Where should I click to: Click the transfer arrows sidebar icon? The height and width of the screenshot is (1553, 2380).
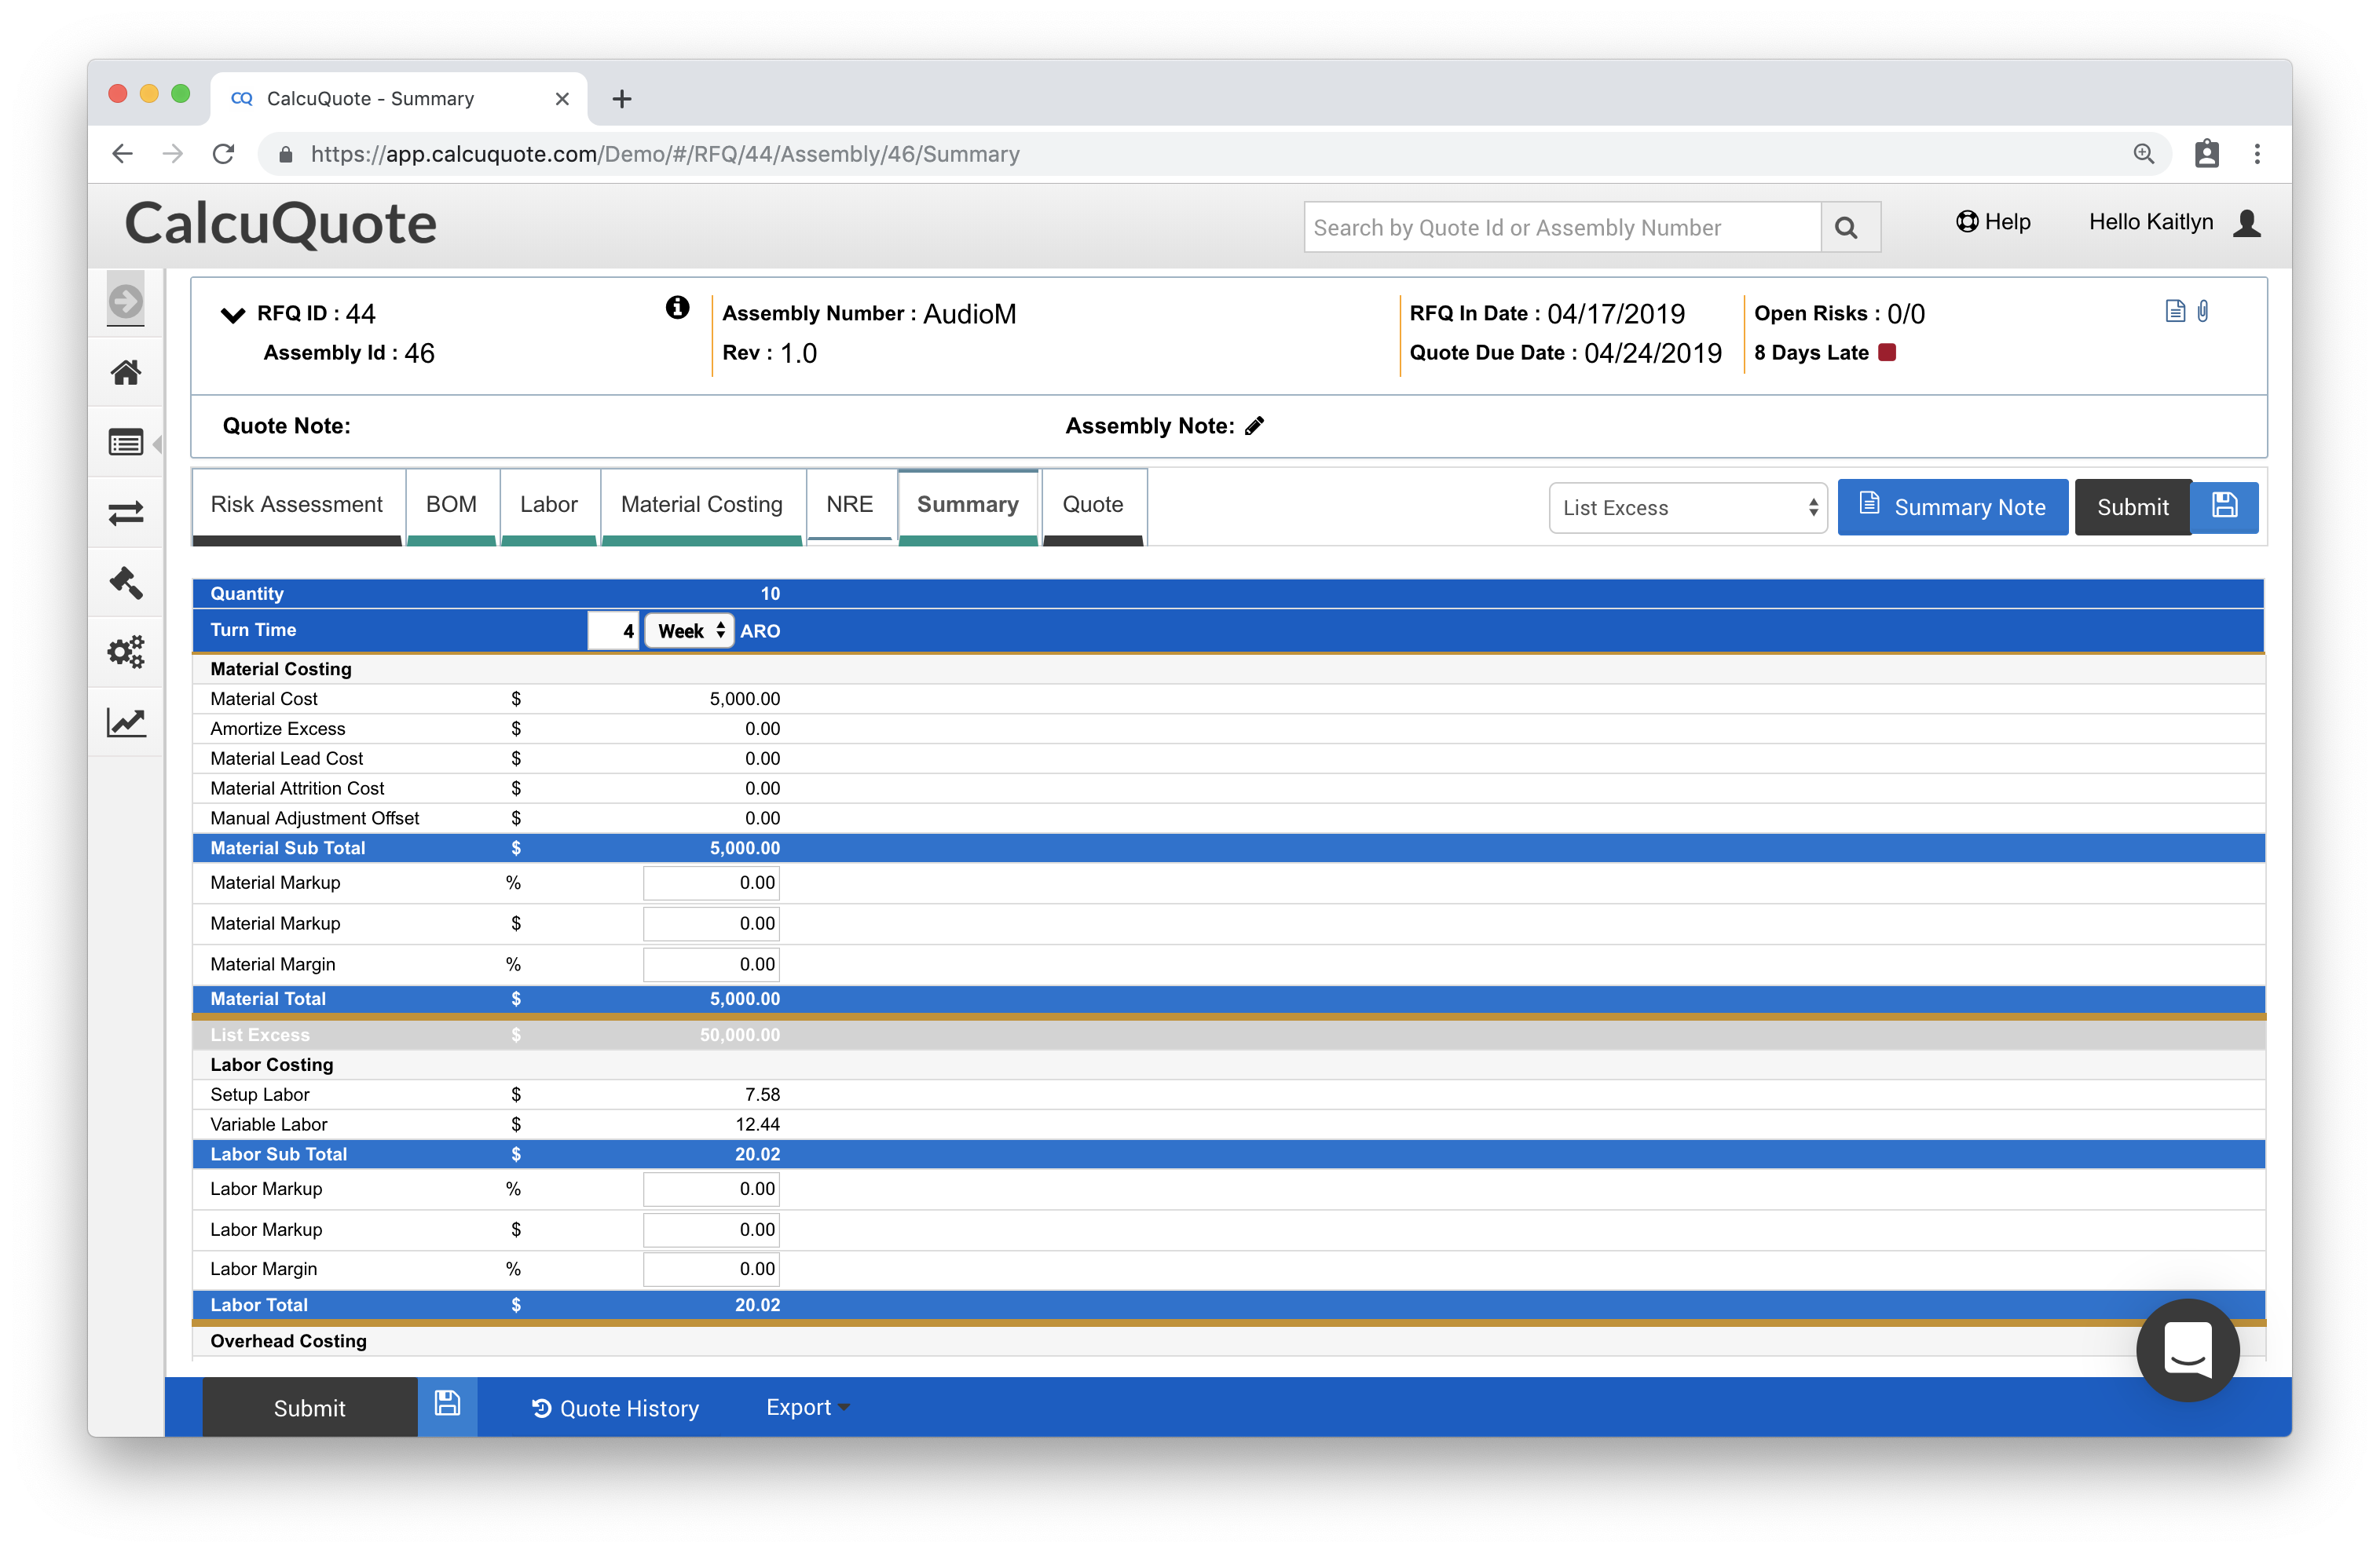click(x=126, y=513)
